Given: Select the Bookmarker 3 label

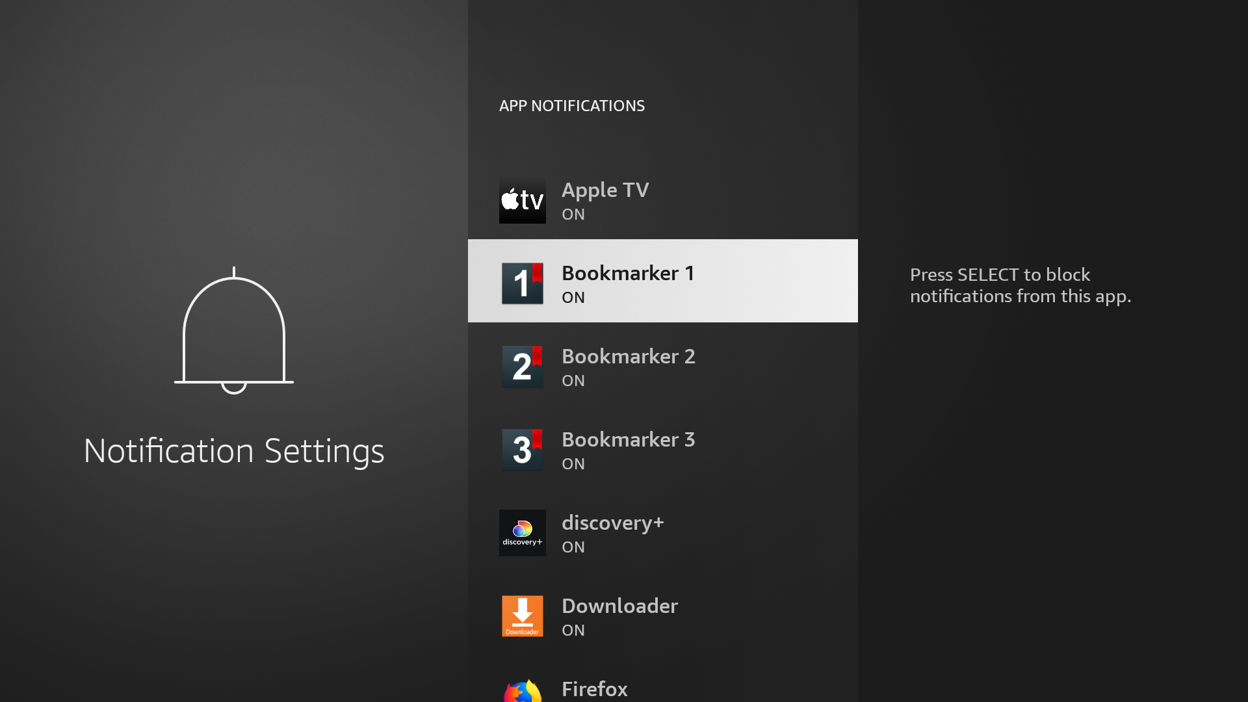Looking at the screenshot, I should tap(629, 439).
